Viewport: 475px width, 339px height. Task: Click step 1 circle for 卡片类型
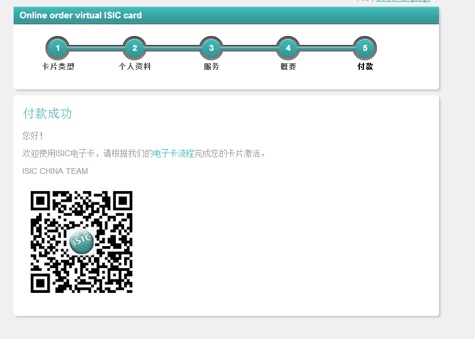point(57,48)
